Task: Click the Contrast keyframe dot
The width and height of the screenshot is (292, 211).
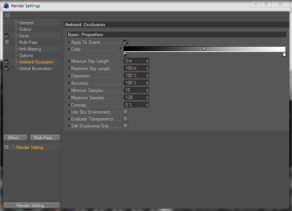Action: pos(69,105)
